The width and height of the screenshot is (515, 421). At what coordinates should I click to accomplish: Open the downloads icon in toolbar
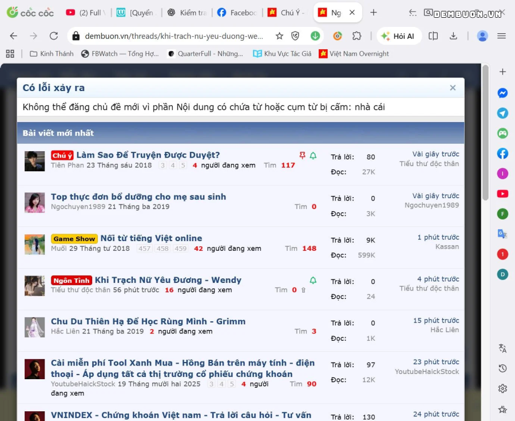tap(454, 36)
